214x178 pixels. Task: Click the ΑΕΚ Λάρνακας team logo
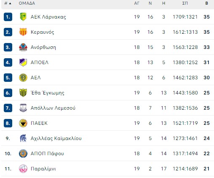23,17
